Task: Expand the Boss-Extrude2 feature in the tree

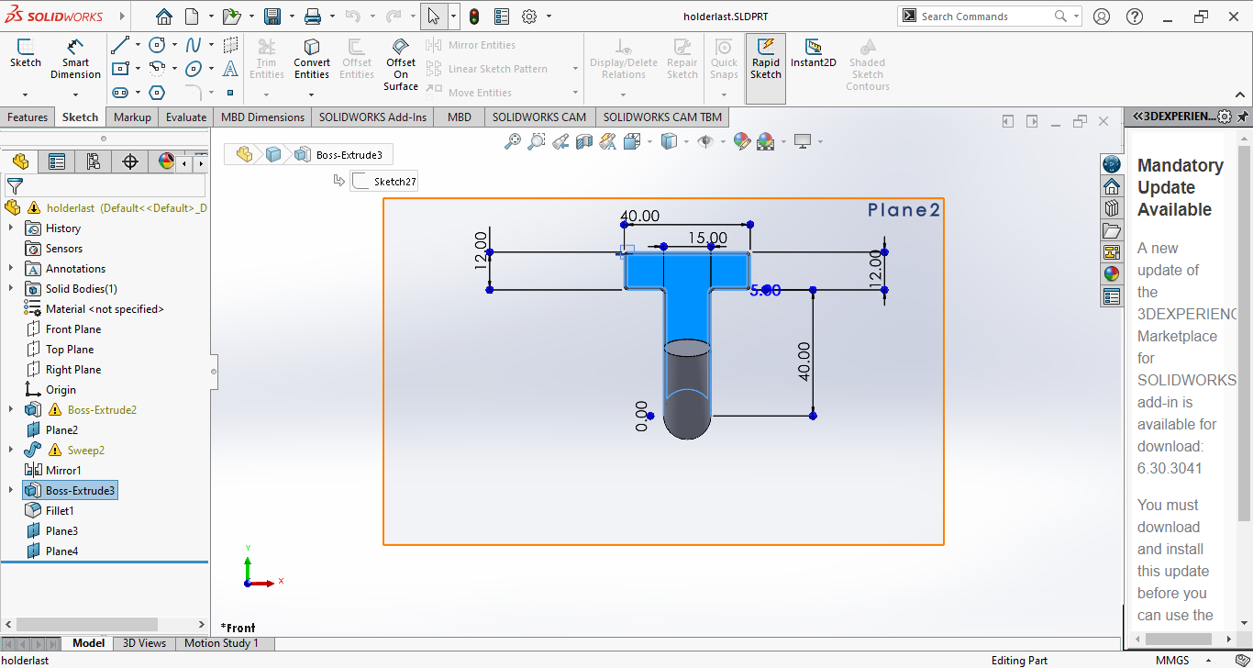Action: (11, 410)
